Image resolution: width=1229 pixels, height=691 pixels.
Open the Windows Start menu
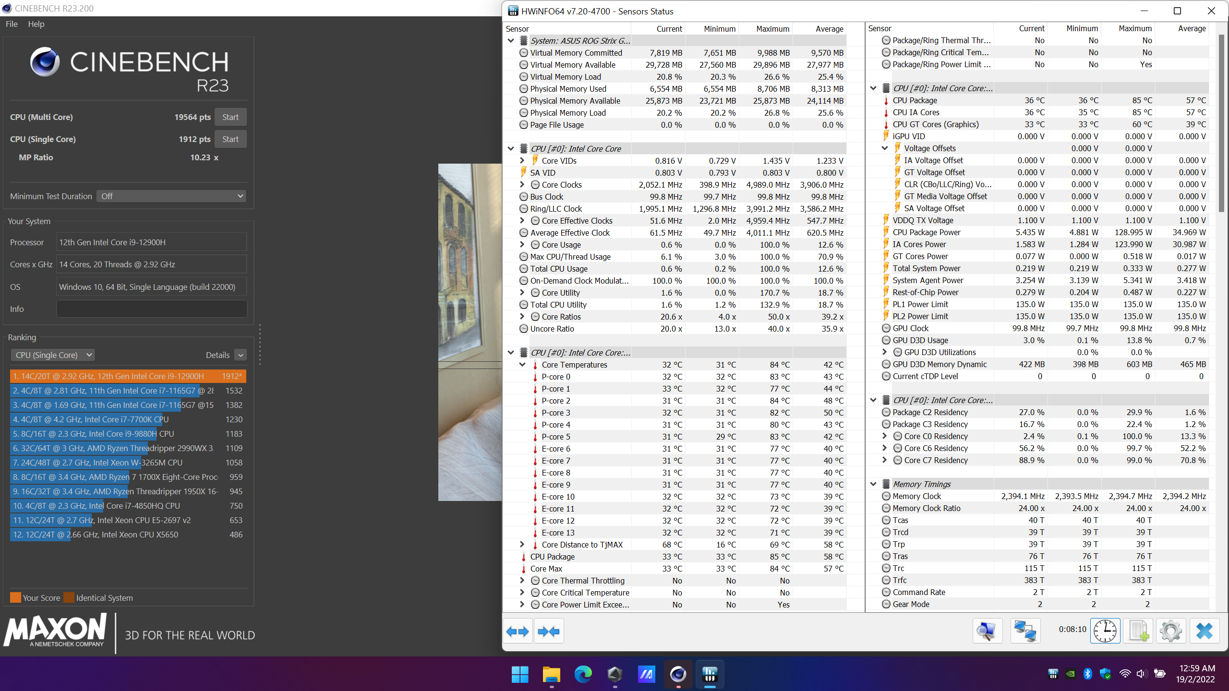520,674
